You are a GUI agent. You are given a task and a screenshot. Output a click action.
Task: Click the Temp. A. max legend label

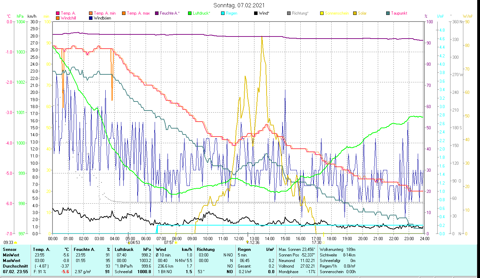point(138,14)
